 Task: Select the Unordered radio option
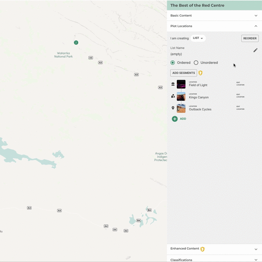(x=196, y=63)
